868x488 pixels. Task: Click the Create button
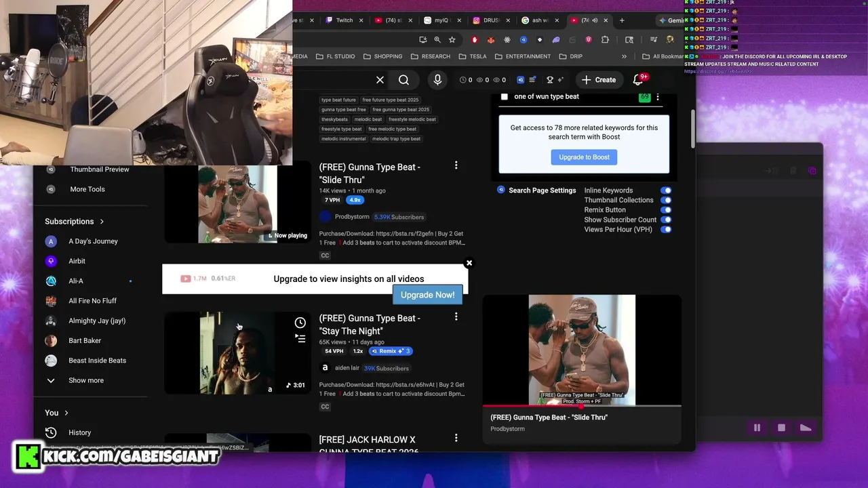(599, 80)
